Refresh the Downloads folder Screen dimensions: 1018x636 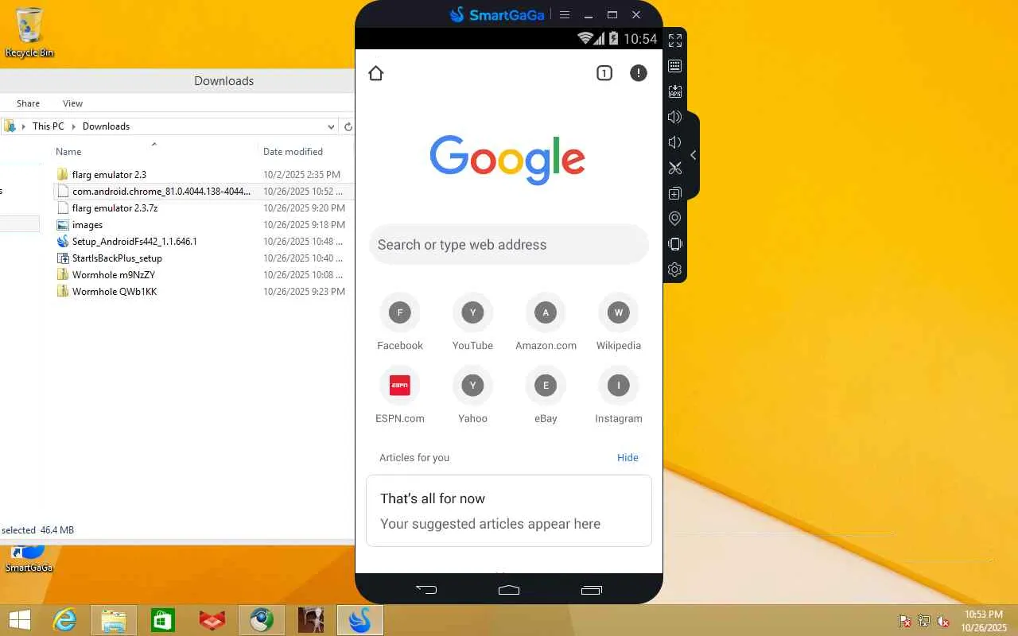(x=348, y=126)
